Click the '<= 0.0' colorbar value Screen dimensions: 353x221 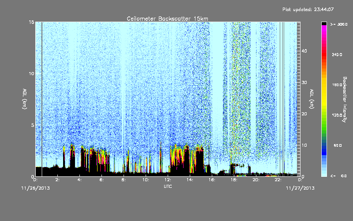coord(338,176)
